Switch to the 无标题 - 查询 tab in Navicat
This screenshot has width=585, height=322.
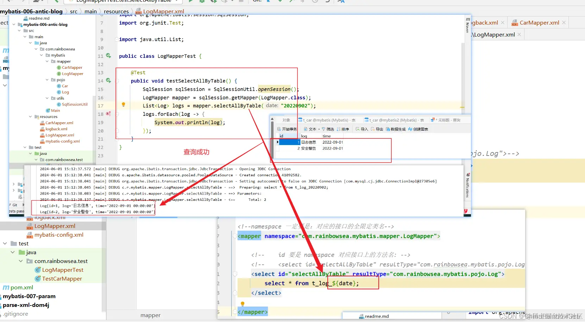(445, 120)
